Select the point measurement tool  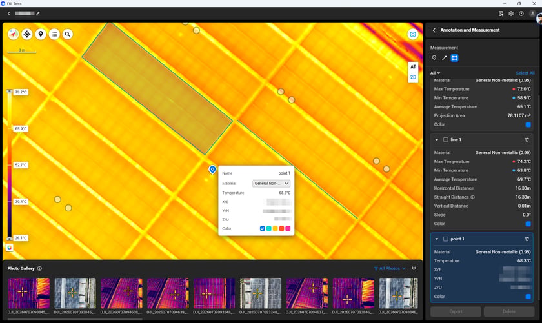tap(434, 57)
